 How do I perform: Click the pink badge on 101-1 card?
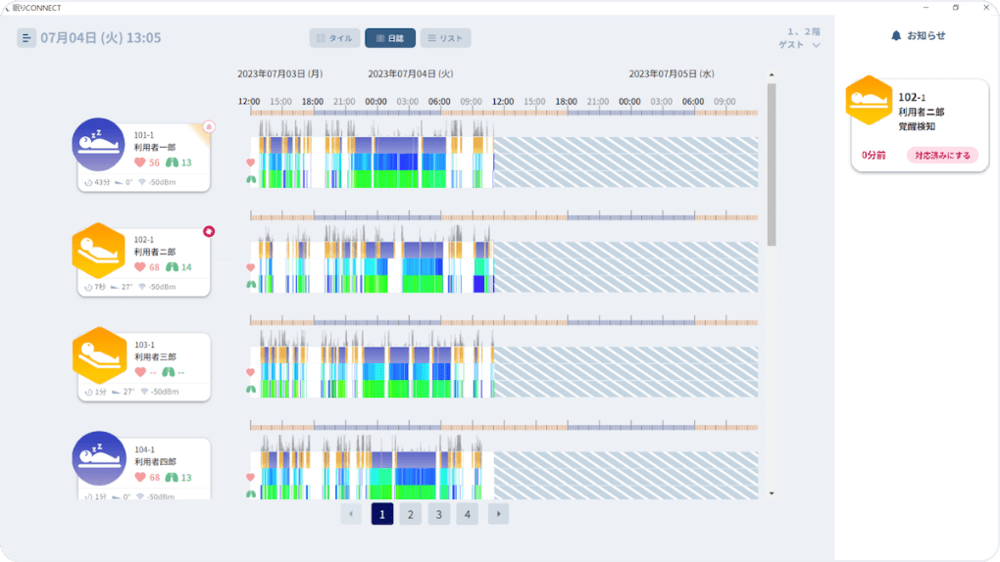(209, 126)
